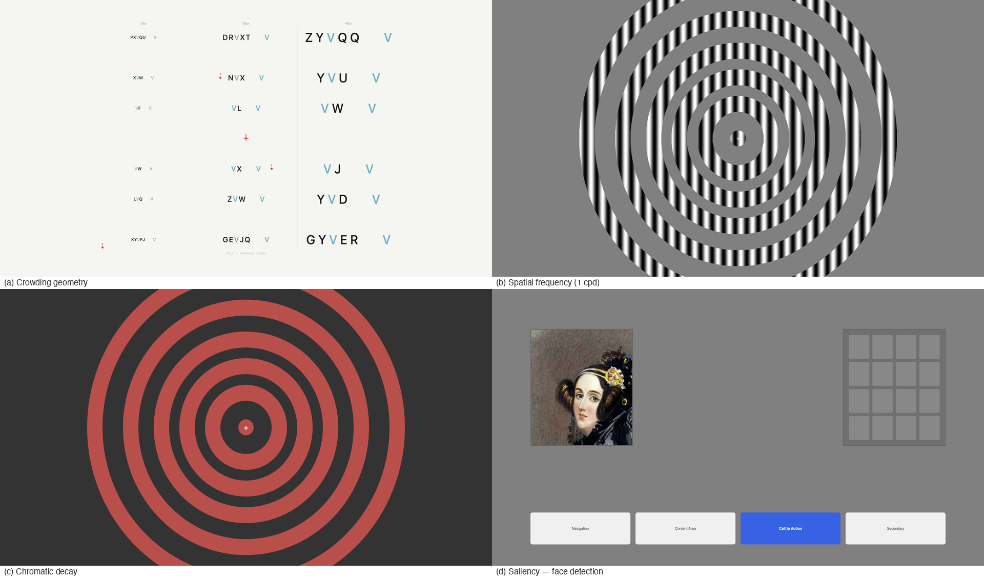
Task: Click the center of the spatial frequency grating
Action: [x=737, y=138]
